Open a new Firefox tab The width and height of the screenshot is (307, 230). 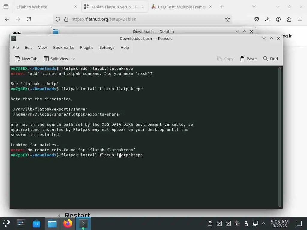point(222,7)
